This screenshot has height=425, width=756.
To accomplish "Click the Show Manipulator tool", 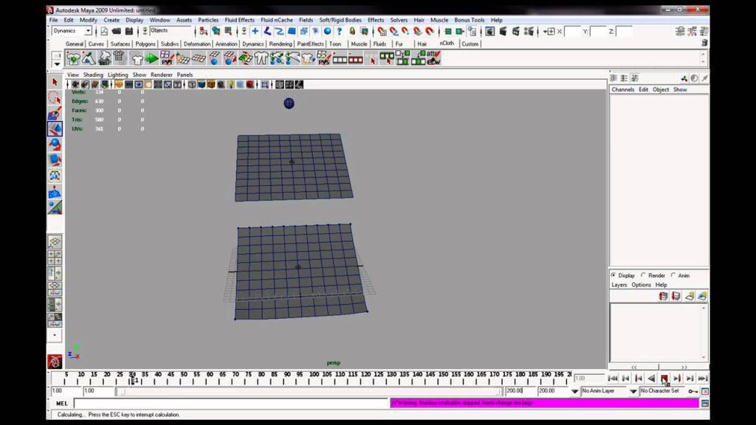I will tap(55, 207).
